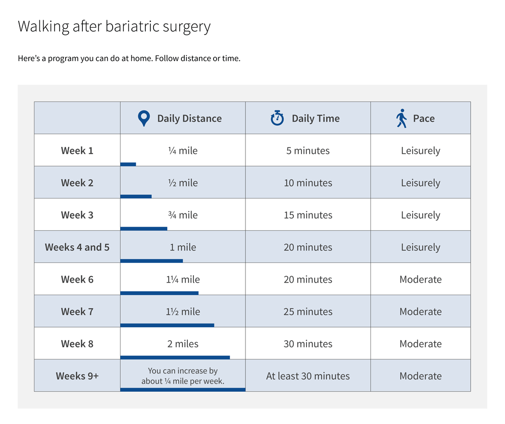Image resolution: width=505 pixels, height=424 pixels.
Task: Click the 2 miles distance cell
Action: (183, 344)
